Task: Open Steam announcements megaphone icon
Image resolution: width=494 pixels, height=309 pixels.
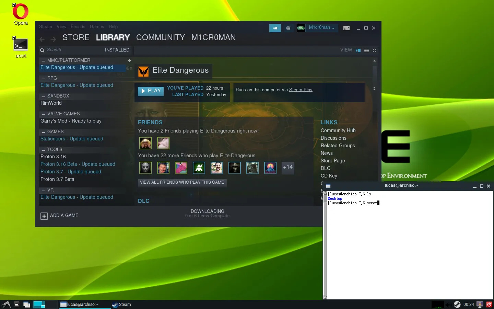Action: coord(275,28)
